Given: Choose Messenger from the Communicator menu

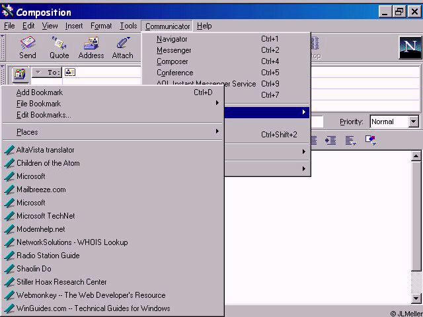Looking at the screenshot, I should point(226,50).
